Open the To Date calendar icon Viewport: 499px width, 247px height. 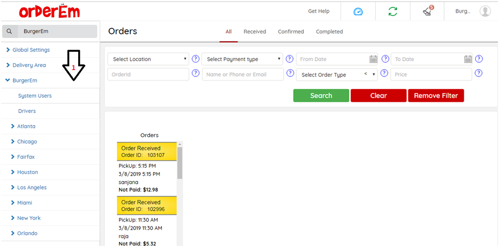468,59
